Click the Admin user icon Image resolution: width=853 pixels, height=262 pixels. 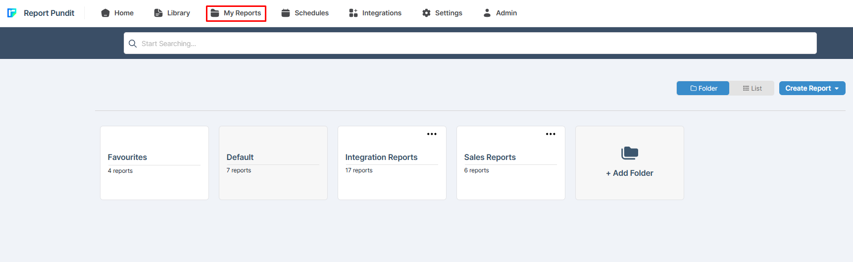tap(487, 13)
